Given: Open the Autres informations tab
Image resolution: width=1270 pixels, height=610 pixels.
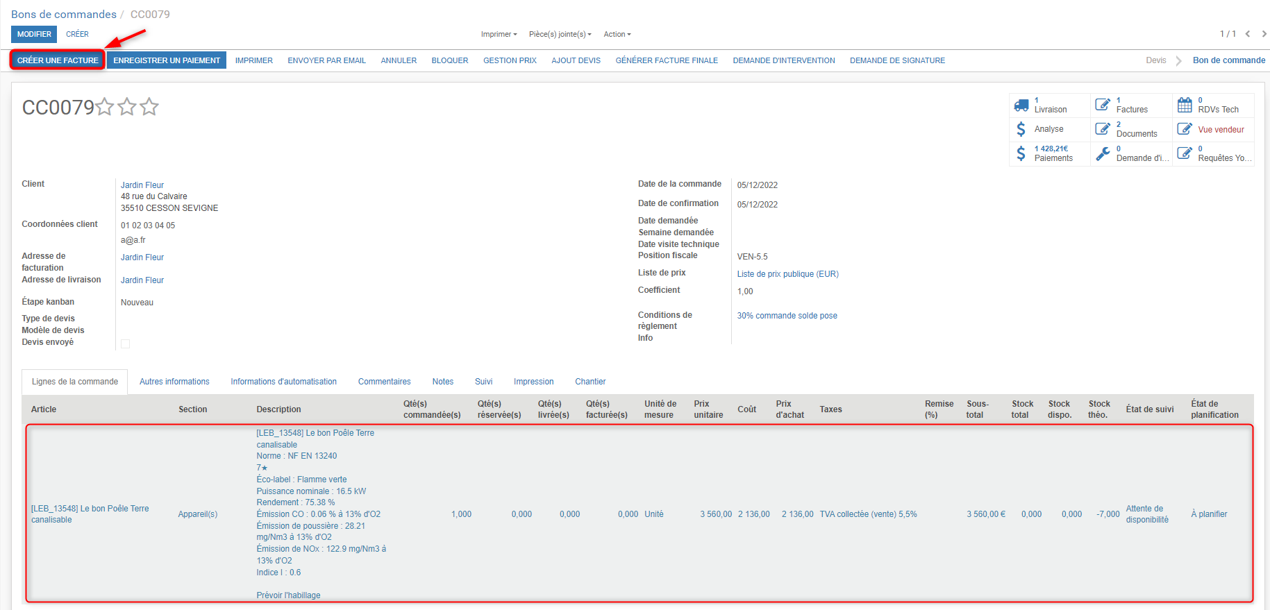Looking at the screenshot, I should [x=174, y=382].
